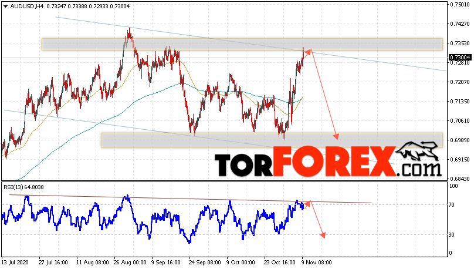
Task: Click the 9 Oct 00:00 date label
Action: 241,262
